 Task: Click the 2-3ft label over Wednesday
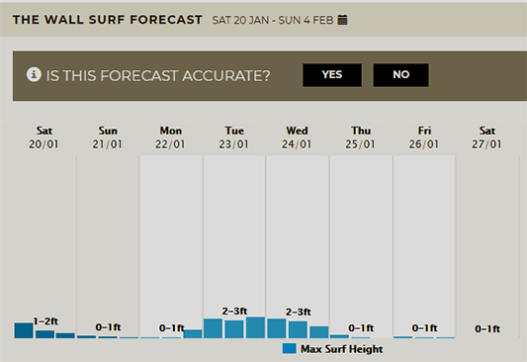[299, 312]
